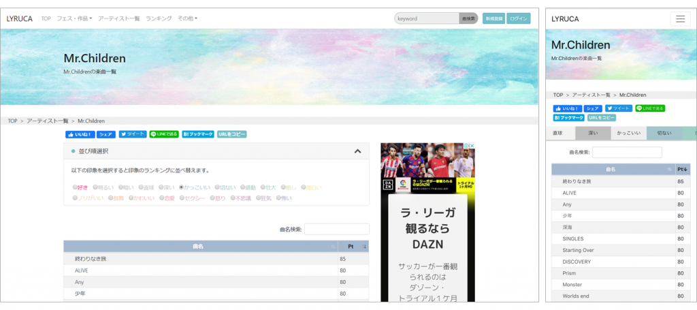
Task: Click the 新規登録 button
Action: click(493, 18)
